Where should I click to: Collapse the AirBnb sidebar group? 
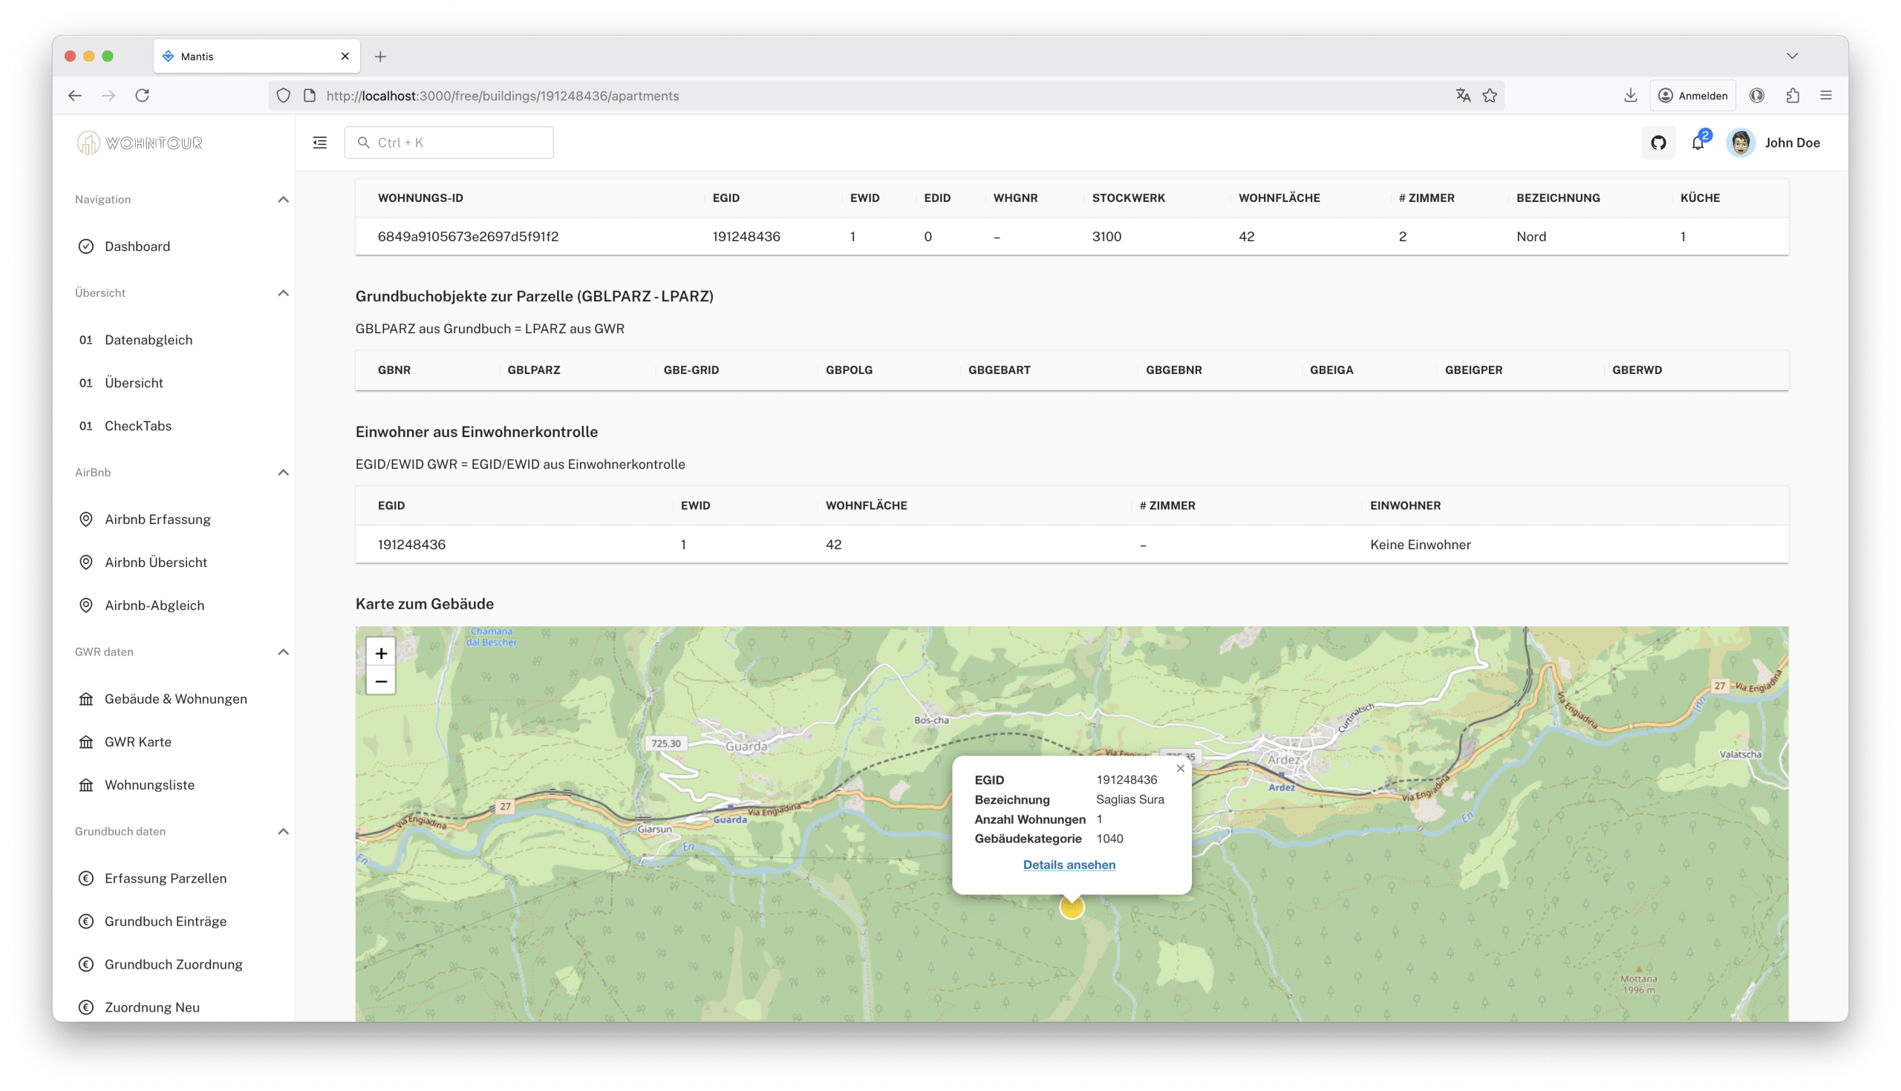(283, 472)
